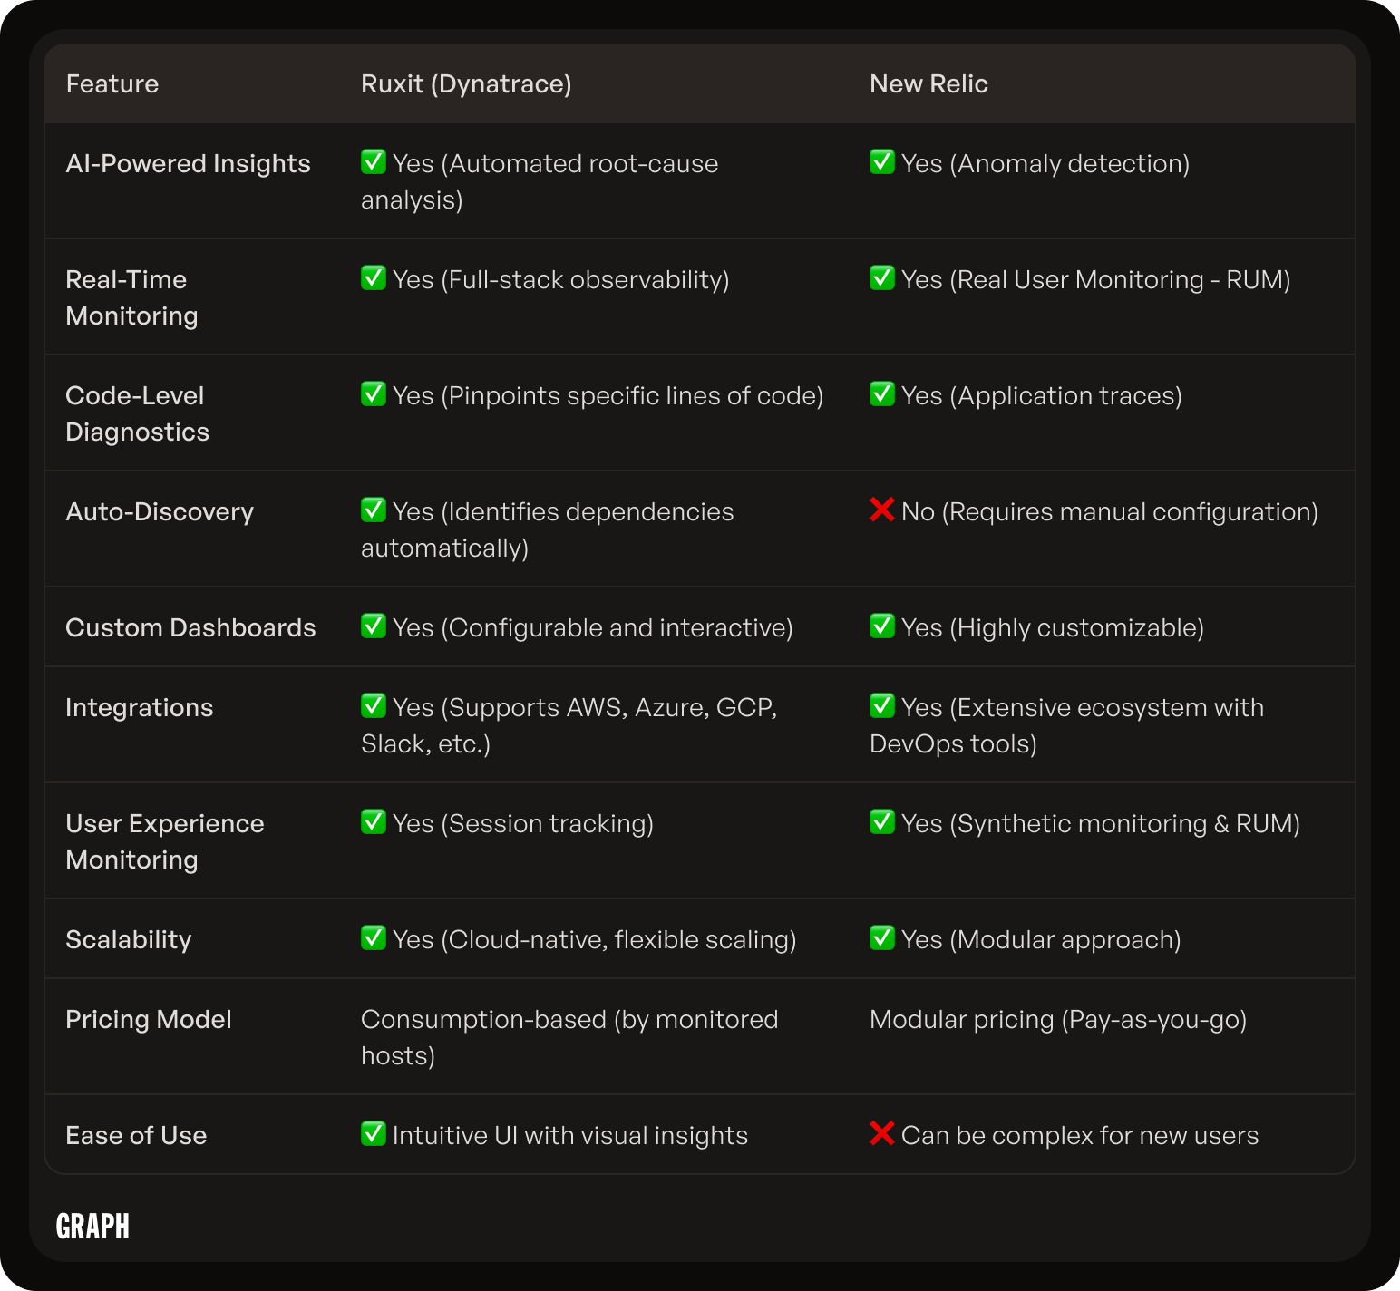Click the red cross beside Can be complex for new users
The height and width of the screenshot is (1291, 1400).
[882, 1133]
